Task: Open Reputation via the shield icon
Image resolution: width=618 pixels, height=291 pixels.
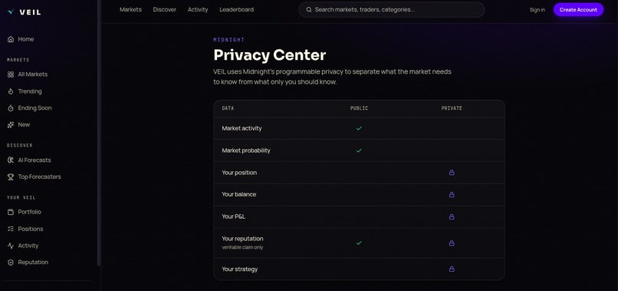Action: click(x=11, y=262)
